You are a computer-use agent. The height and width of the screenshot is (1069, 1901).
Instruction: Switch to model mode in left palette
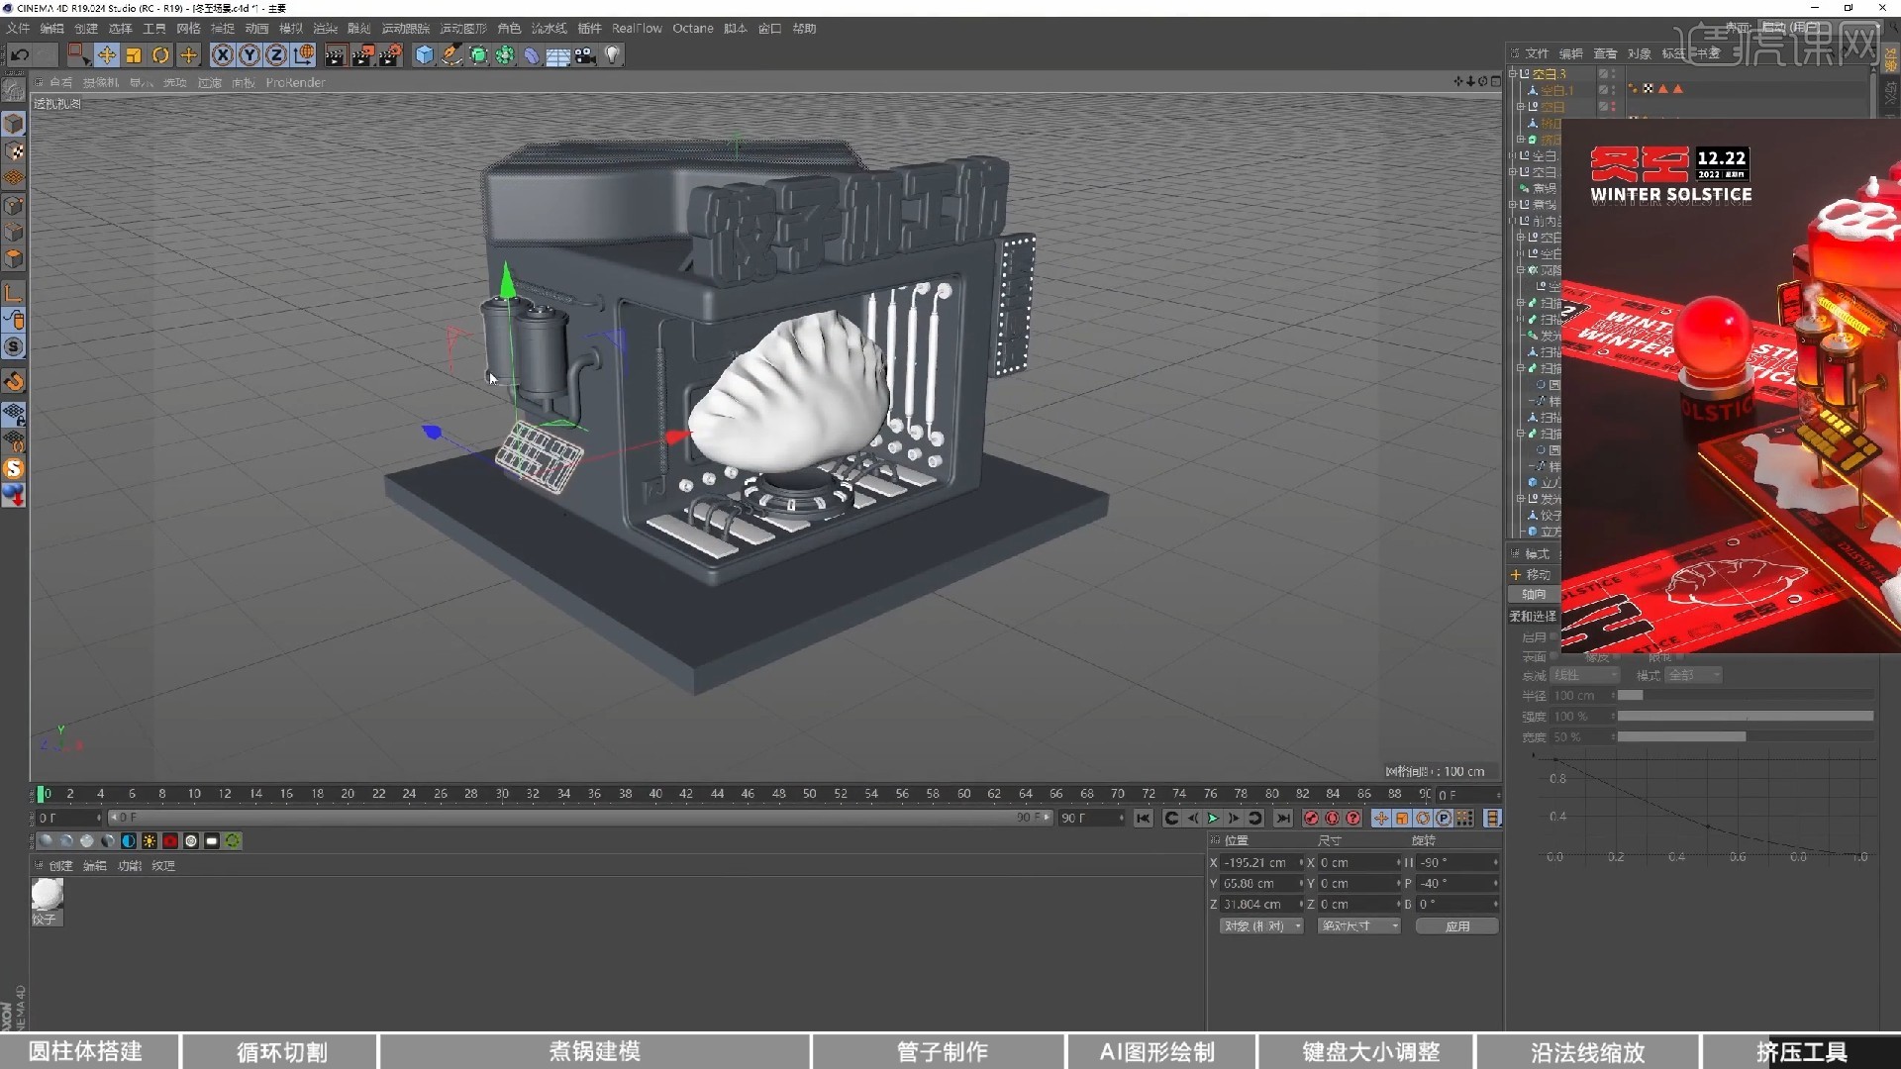(x=14, y=124)
